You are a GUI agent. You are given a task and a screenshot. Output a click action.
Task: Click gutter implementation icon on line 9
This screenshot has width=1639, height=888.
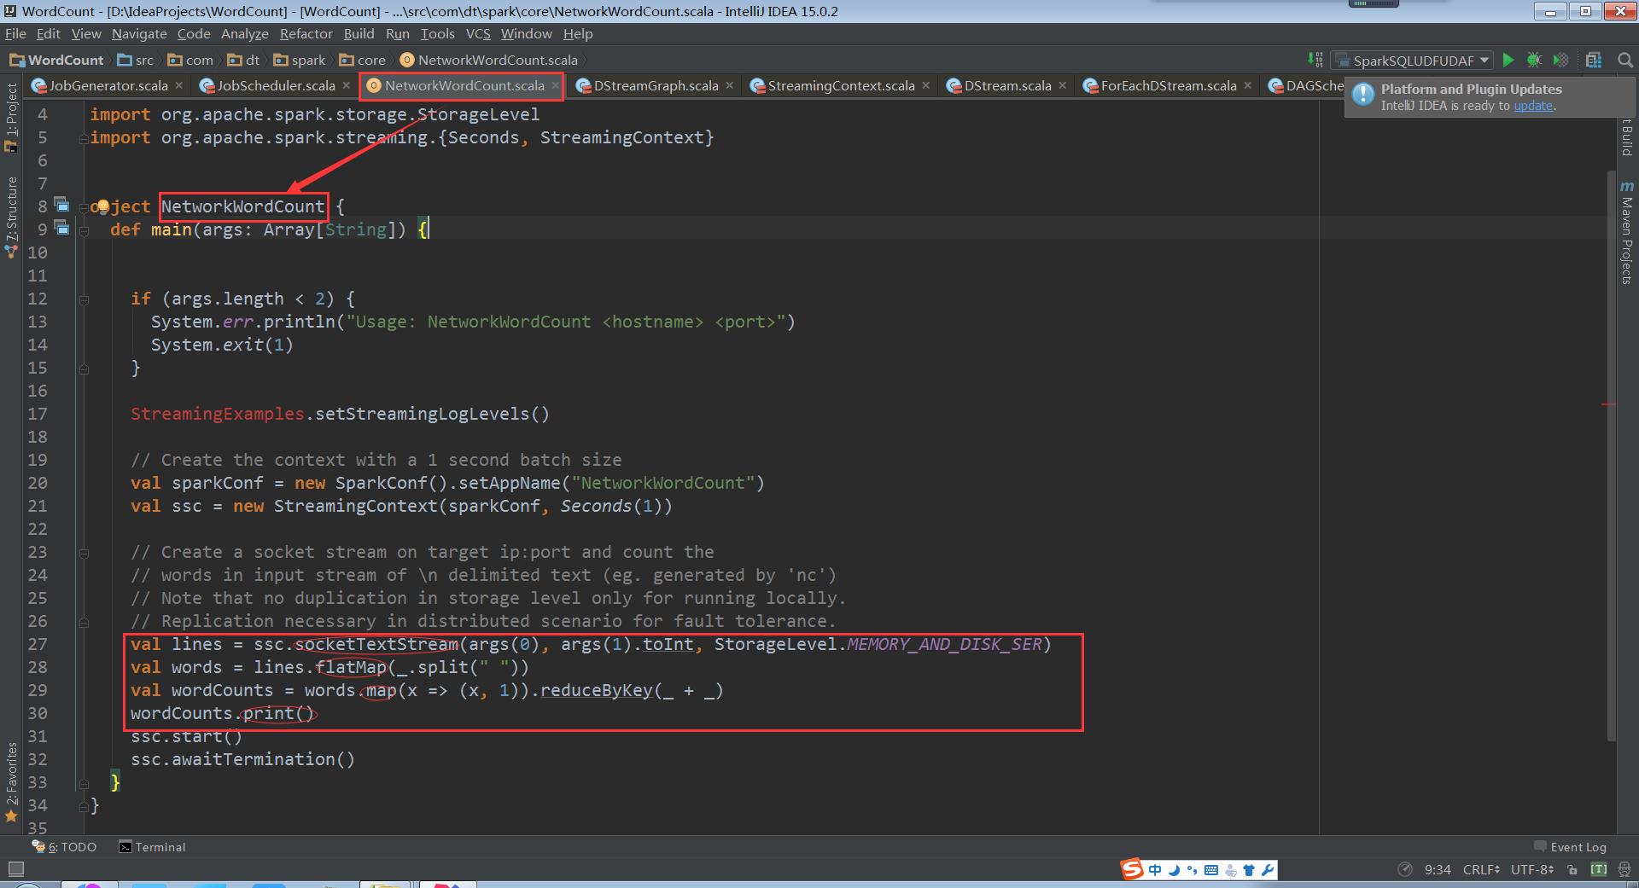point(61,227)
